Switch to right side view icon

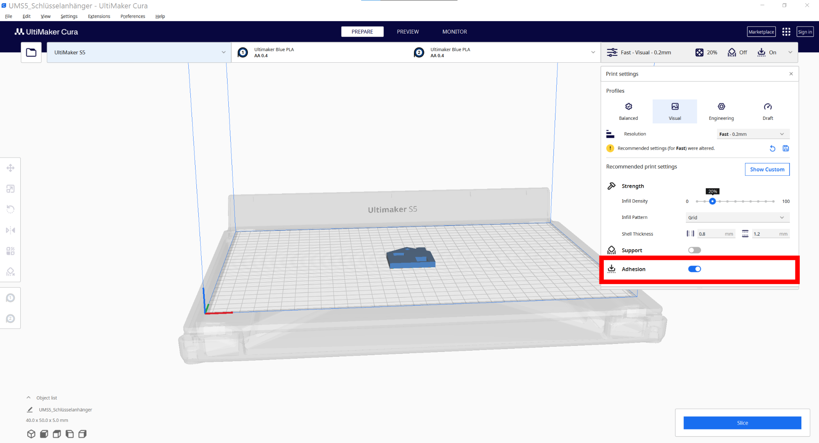pyautogui.click(x=82, y=434)
